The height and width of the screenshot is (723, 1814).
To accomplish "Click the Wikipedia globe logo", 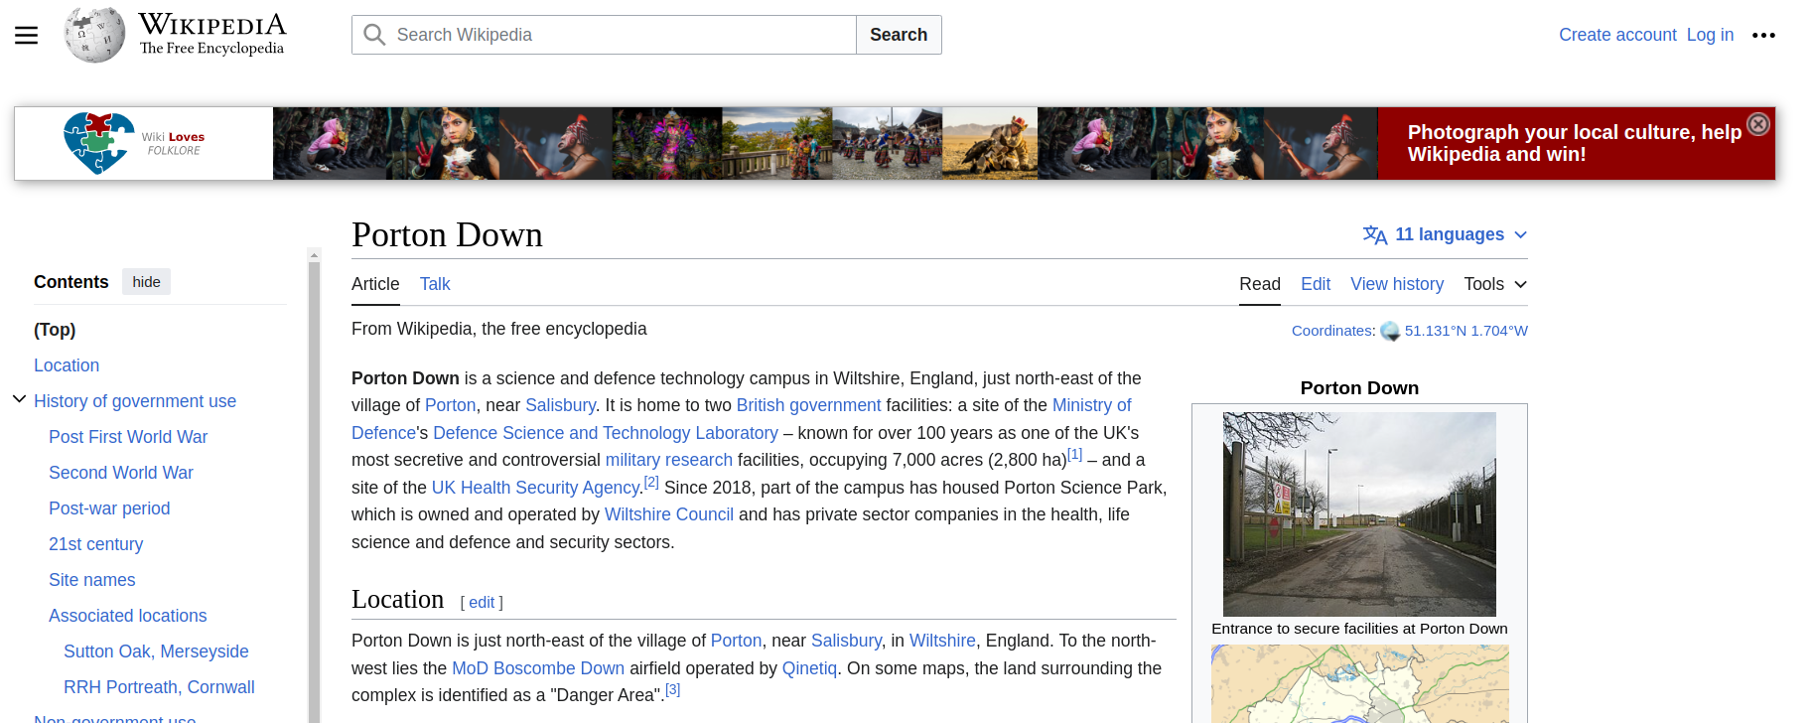I will (x=94, y=35).
